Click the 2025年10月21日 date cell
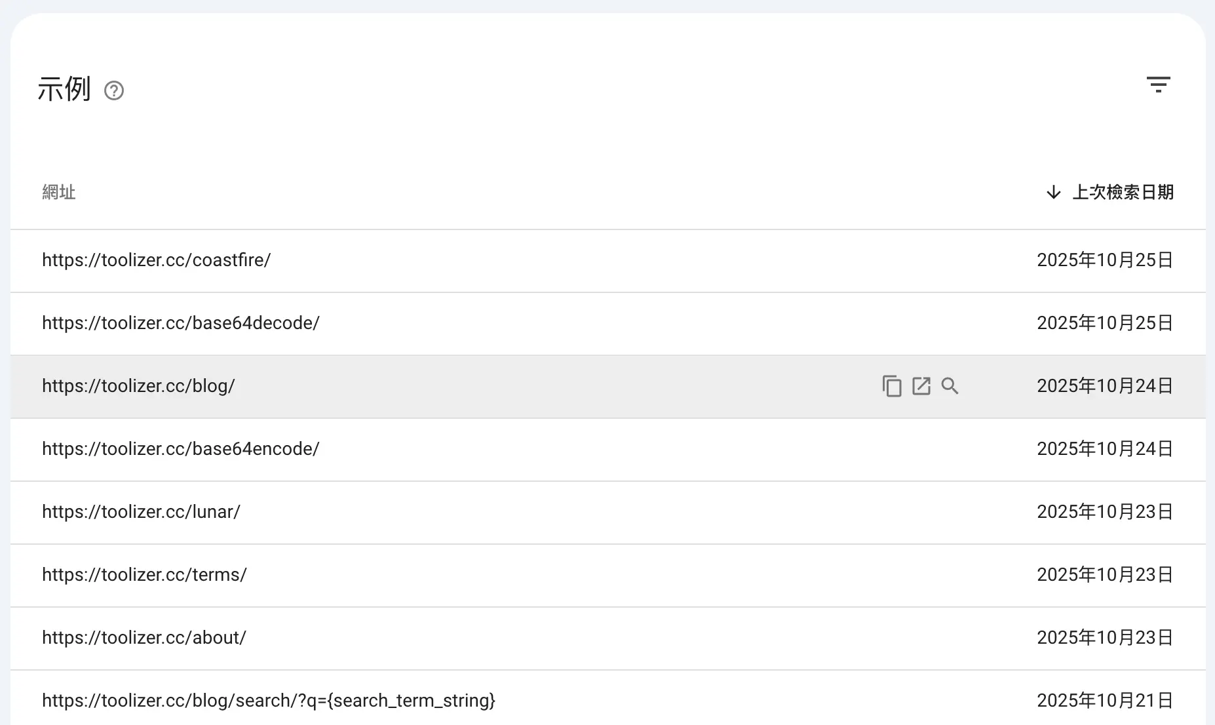Screen dimensions: 1215x725 pyautogui.click(x=1104, y=701)
